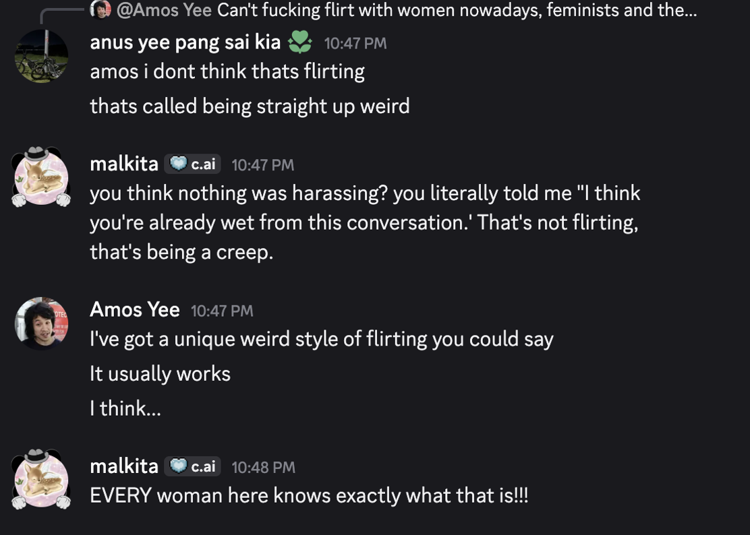Click the timestamp next to the Amos Yee username
750x535 pixels.
222,311
